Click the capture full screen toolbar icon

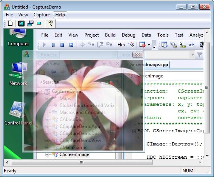[x=21, y=23]
